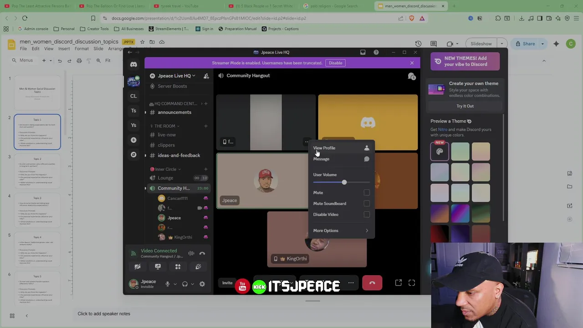
Task: Open the Slide menu in Slides
Action: tap(98, 49)
